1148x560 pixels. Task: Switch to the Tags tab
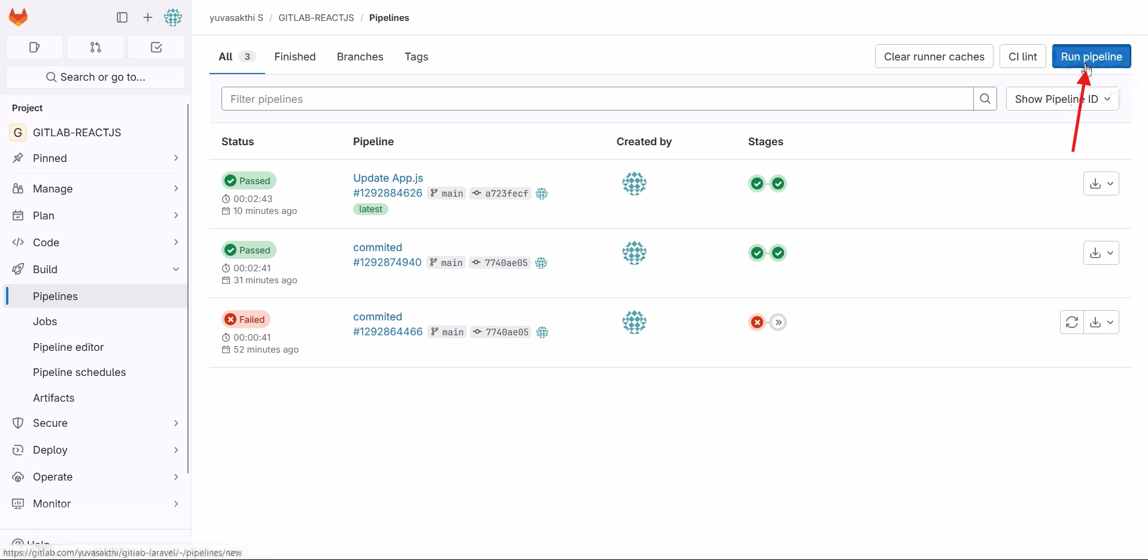click(x=417, y=57)
